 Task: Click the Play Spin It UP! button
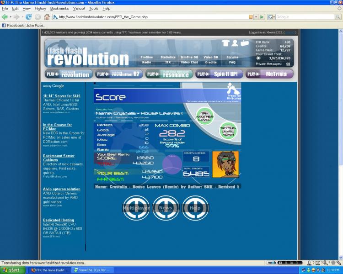pyautogui.click(x=219, y=74)
